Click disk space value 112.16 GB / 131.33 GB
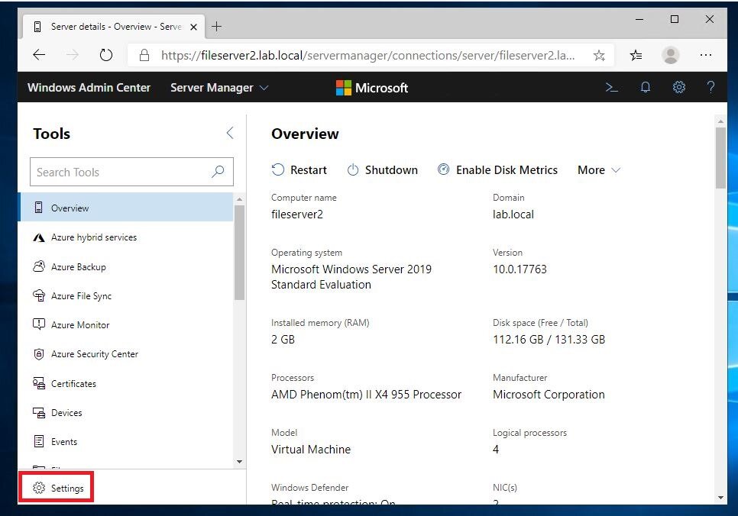 (x=549, y=339)
